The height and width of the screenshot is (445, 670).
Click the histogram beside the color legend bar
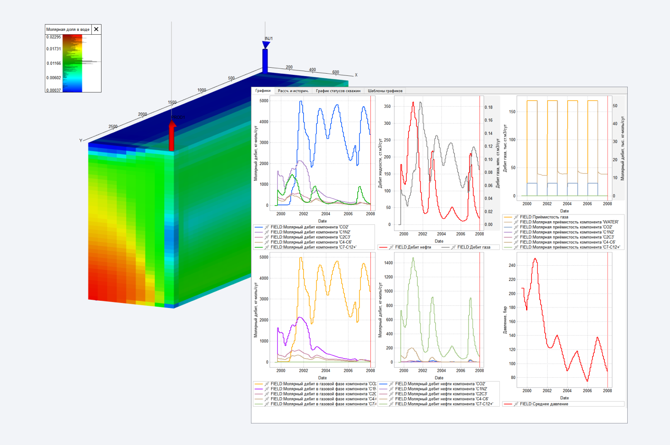pyautogui.click(x=91, y=63)
